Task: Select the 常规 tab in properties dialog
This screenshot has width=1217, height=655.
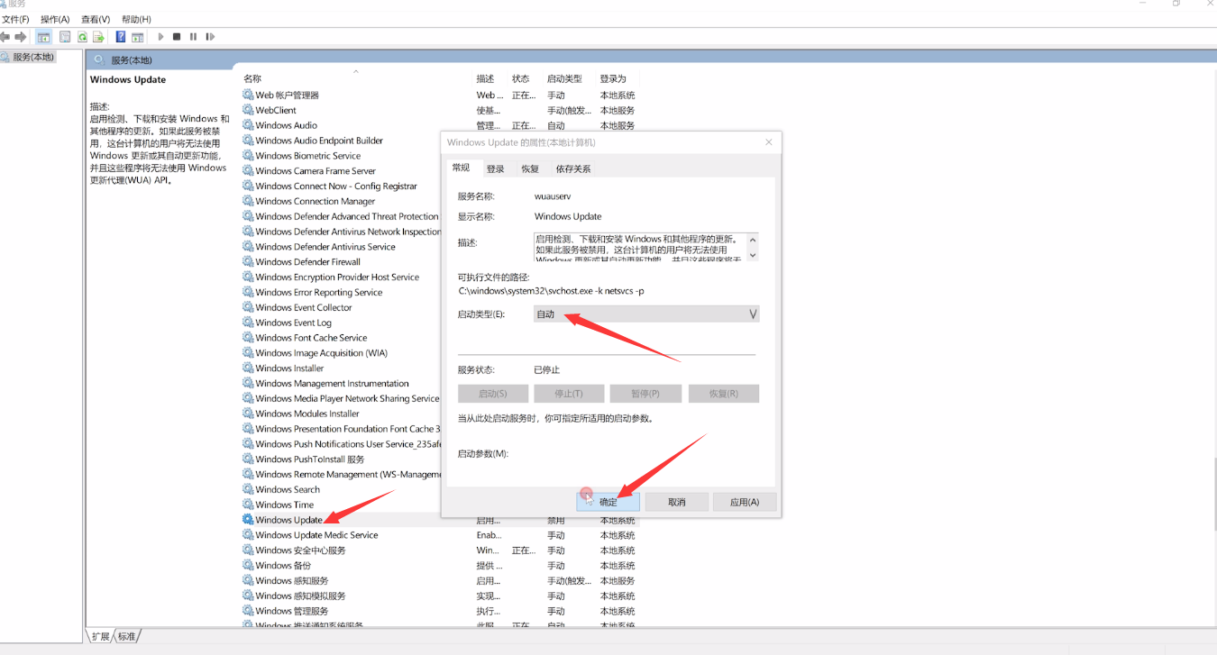Action: [x=462, y=168]
